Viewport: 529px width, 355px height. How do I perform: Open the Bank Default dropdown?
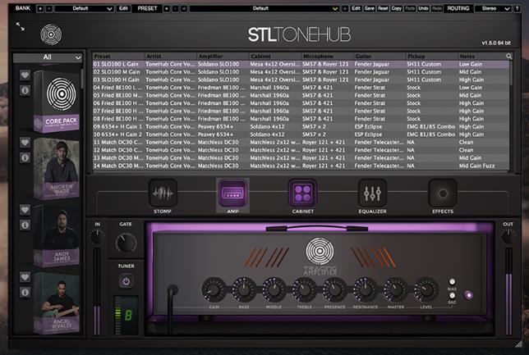pyautogui.click(x=83, y=7)
